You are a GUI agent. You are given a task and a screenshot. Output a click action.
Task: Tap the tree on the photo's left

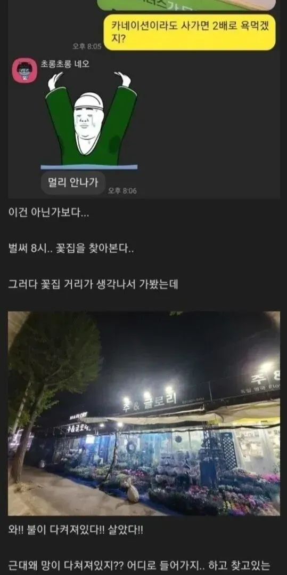coord(51,389)
